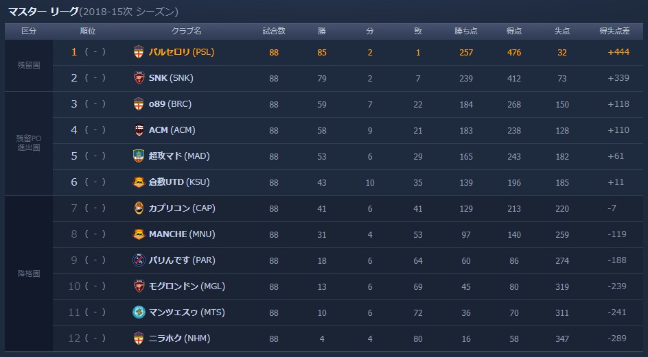Click the パリんです (PAR) club crest icon

coord(139,260)
